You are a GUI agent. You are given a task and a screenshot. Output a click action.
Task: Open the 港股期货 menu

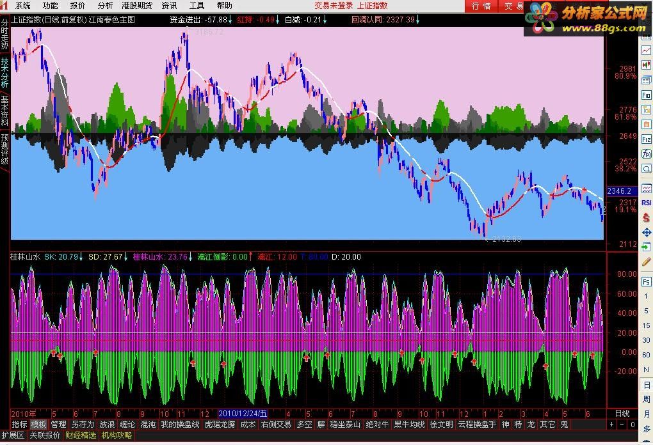(x=137, y=5)
